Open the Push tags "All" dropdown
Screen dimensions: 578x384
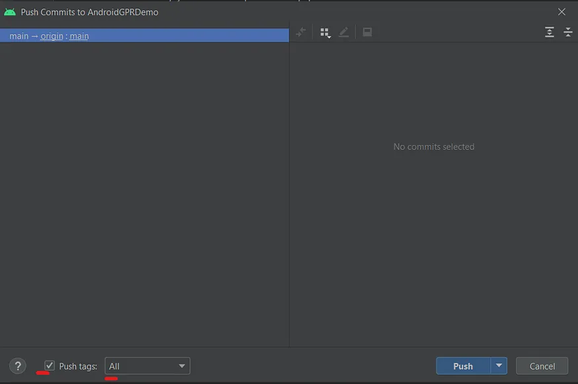coord(147,366)
